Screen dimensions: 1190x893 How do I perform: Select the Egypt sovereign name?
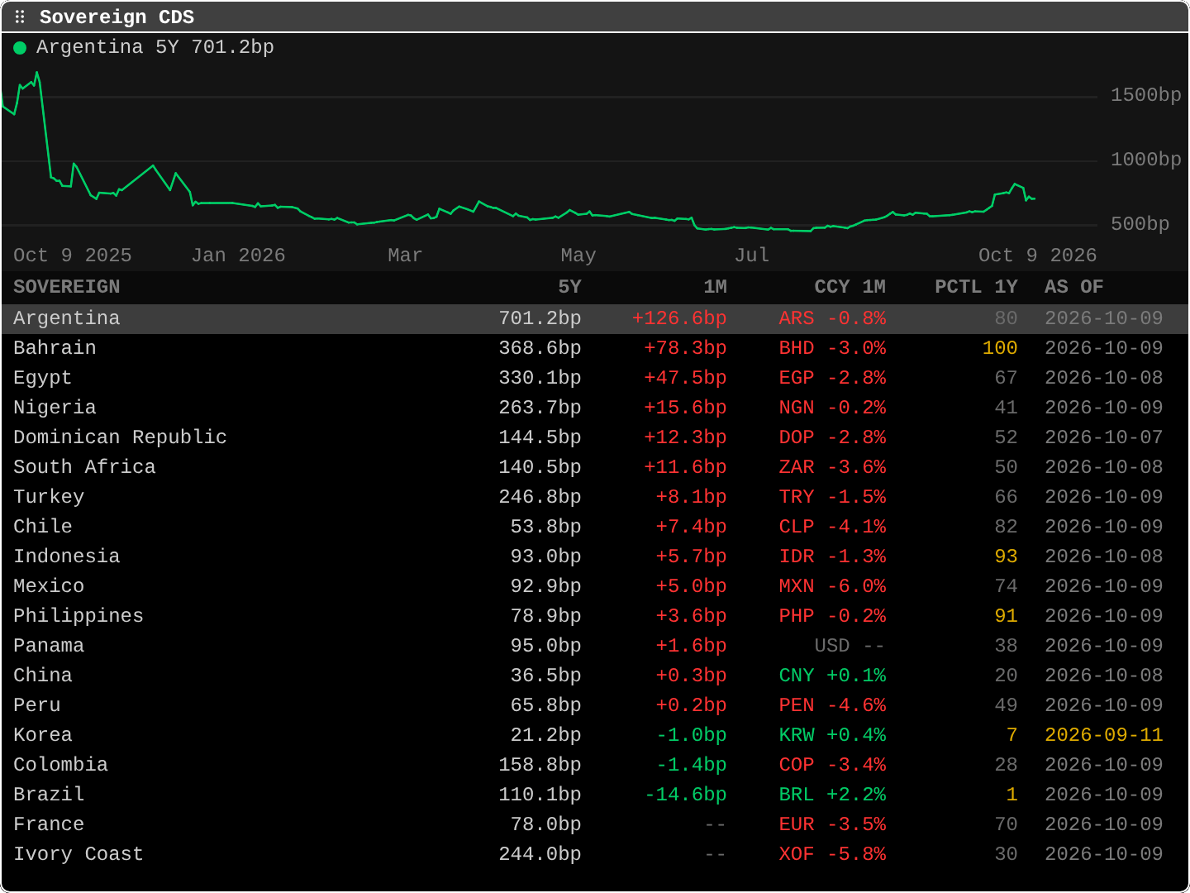point(43,378)
